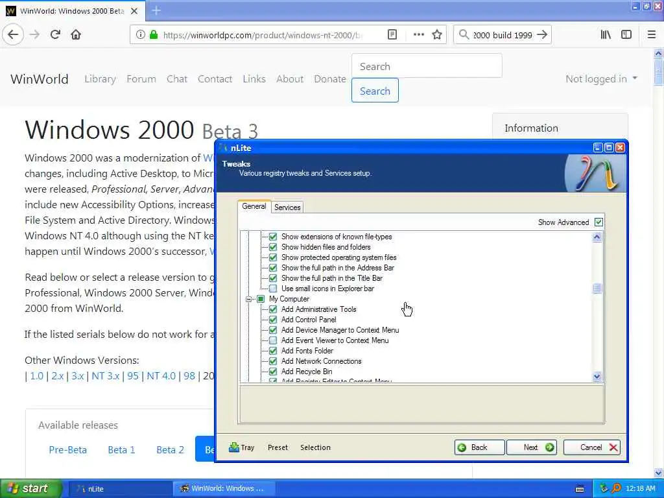This screenshot has height=498, width=664.
Task: Select the Pre-Beta release tab
Action: 67,450
